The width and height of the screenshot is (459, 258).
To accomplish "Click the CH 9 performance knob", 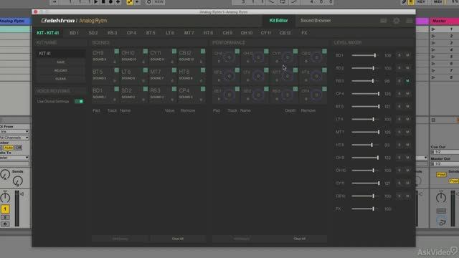I will [x=229, y=57].
